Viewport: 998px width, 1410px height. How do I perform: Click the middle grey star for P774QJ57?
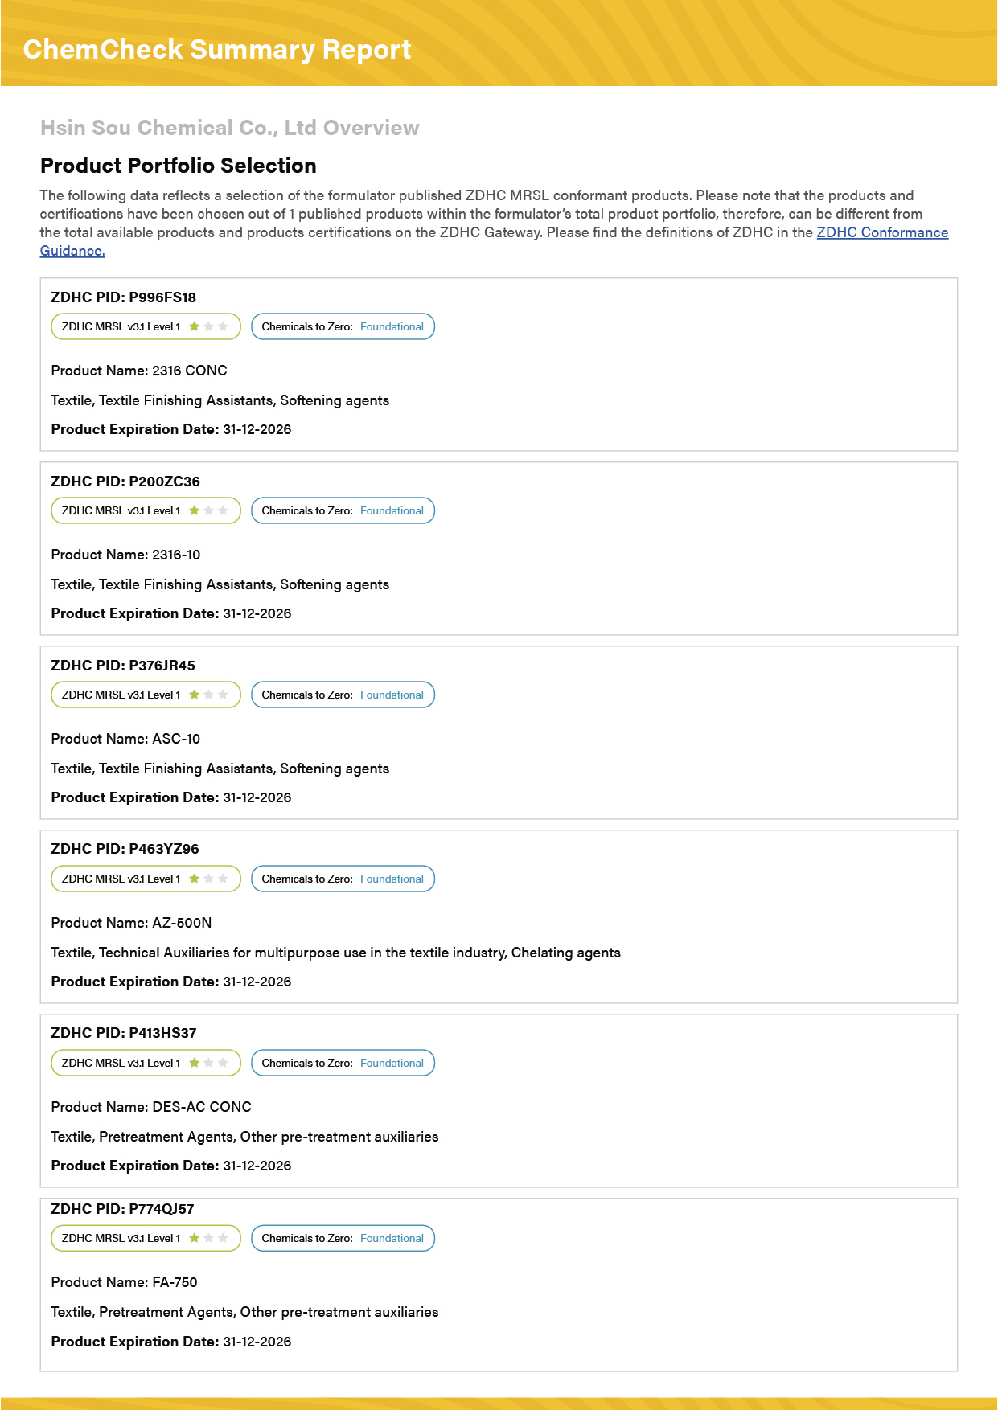(x=209, y=1238)
